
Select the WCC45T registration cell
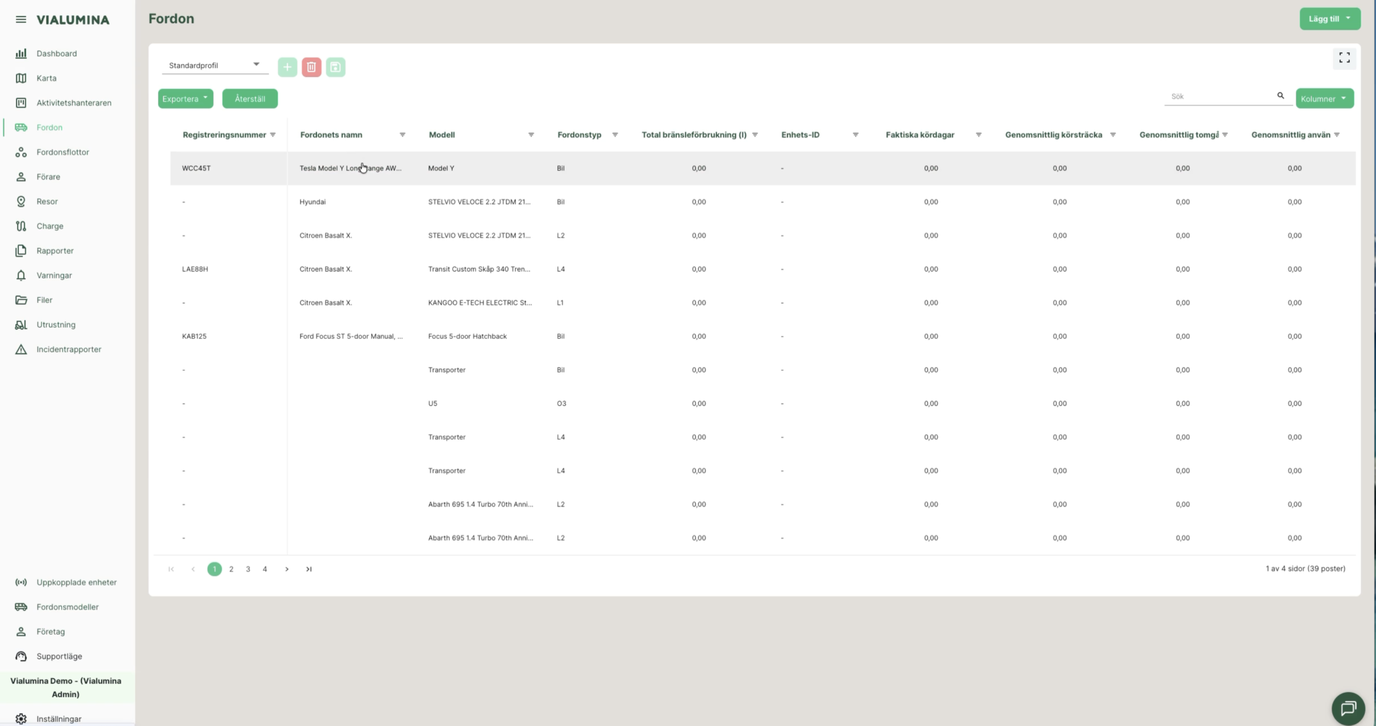228,168
